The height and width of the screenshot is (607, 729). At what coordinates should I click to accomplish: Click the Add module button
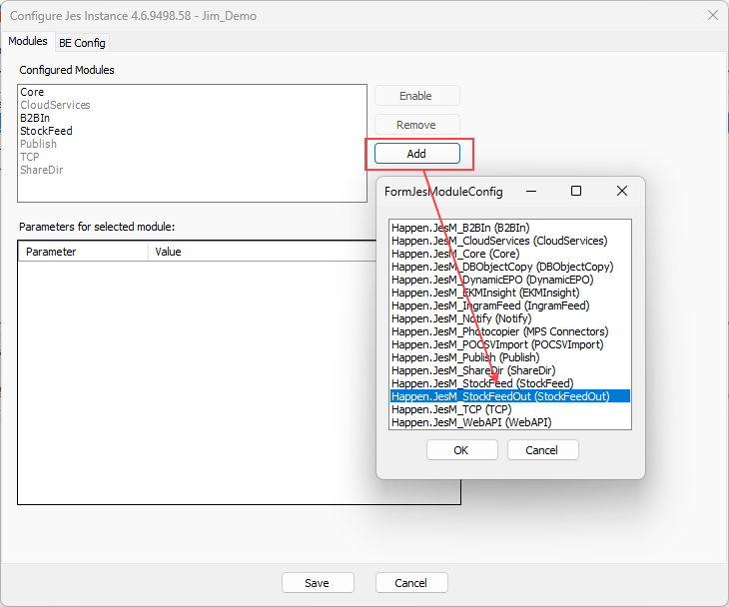coord(417,154)
